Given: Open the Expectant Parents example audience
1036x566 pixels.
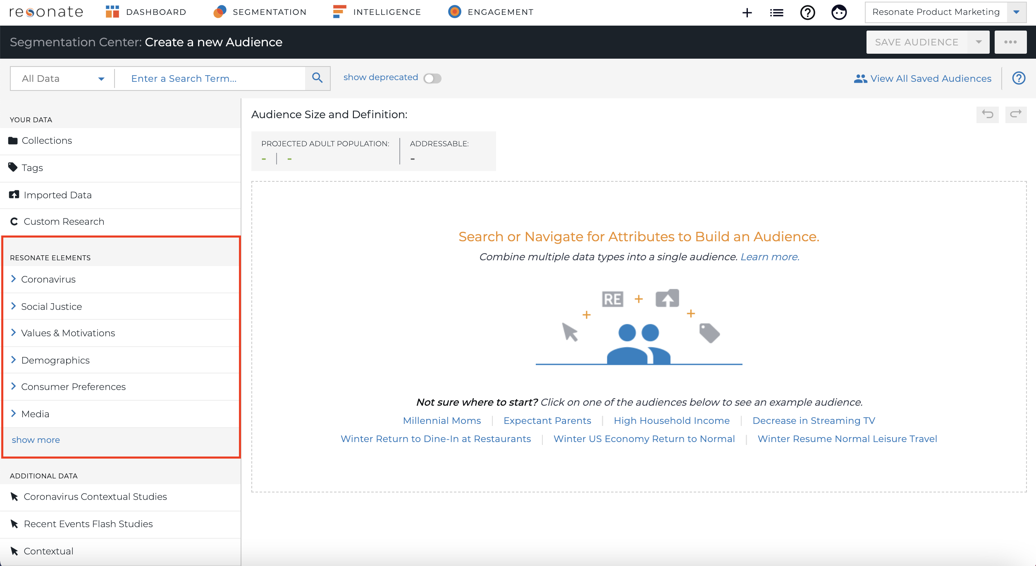Looking at the screenshot, I should click(x=547, y=421).
